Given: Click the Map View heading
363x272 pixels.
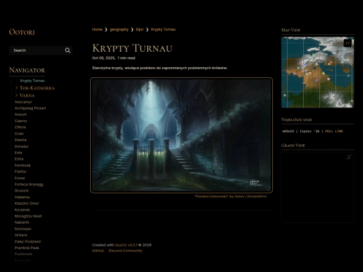Looking at the screenshot, I should pos(291,30).
